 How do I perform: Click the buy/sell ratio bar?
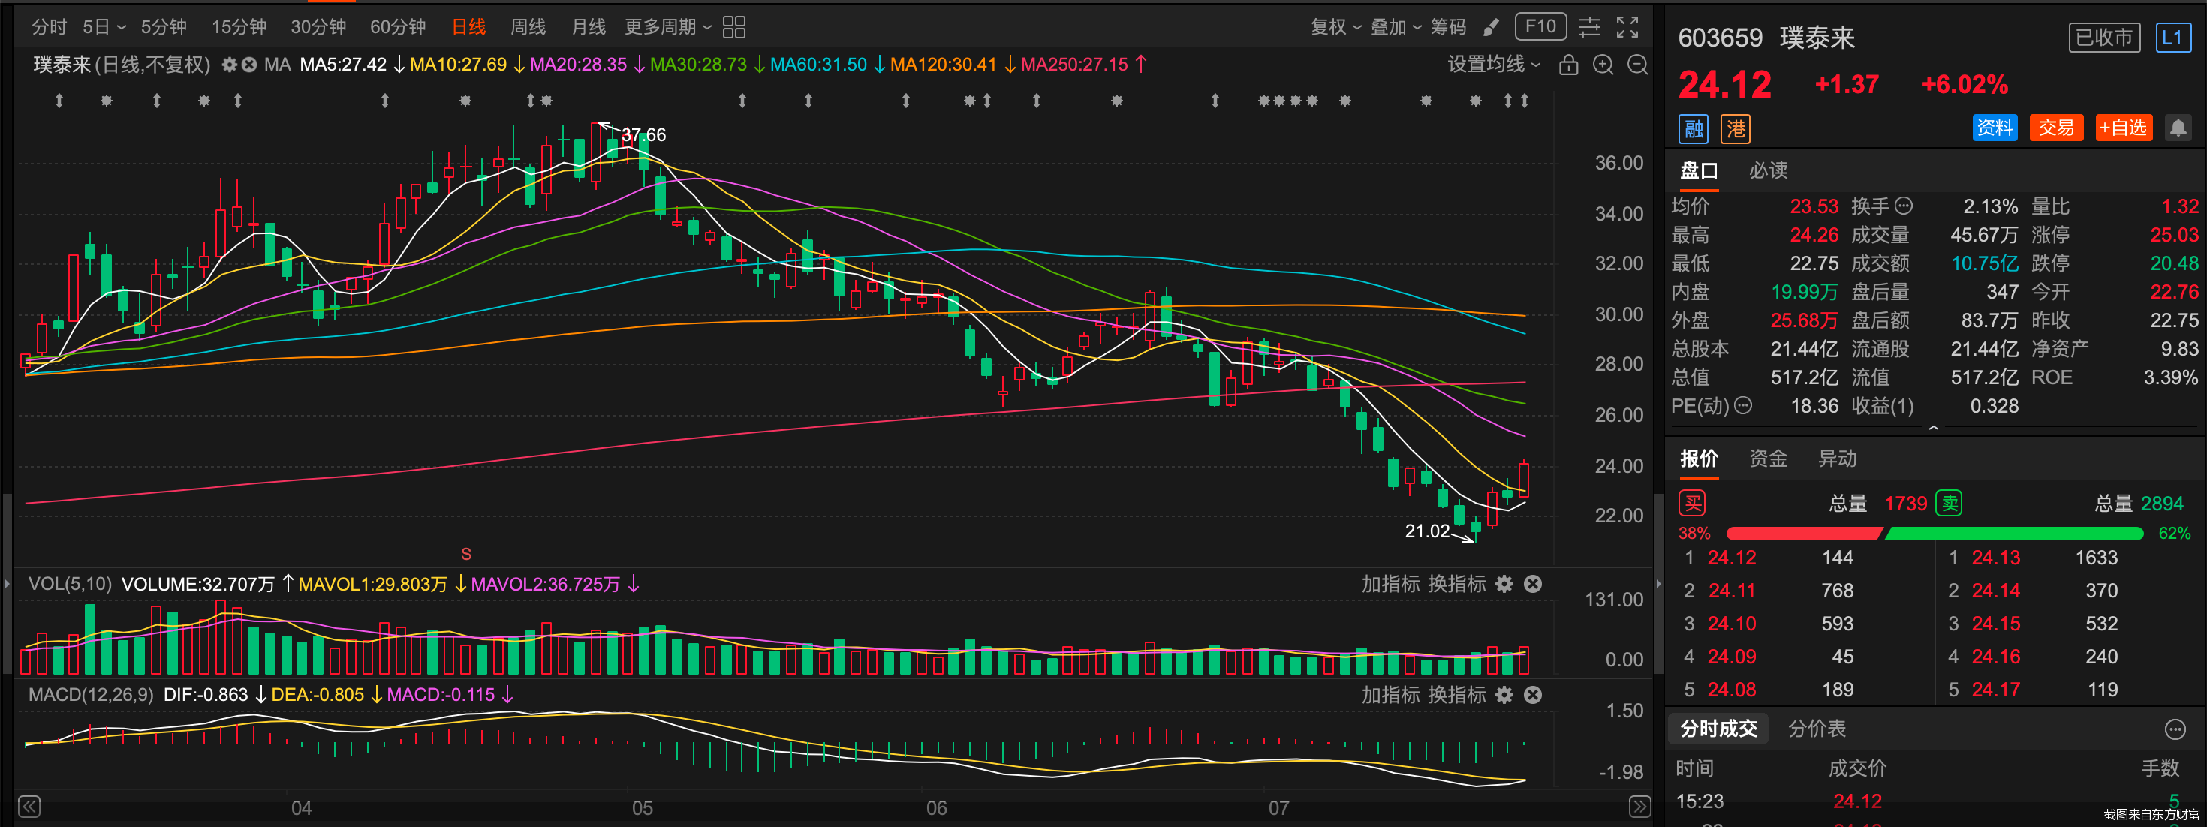[1934, 534]
